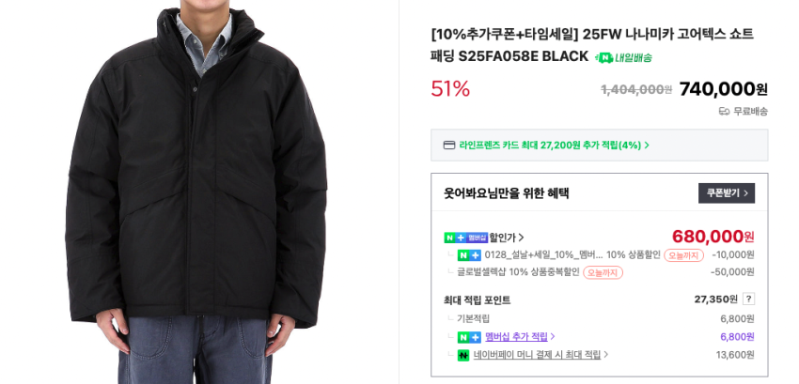Click 오늘까지 badge beside 글로벌셀렉샵 discount

(603, 272)
